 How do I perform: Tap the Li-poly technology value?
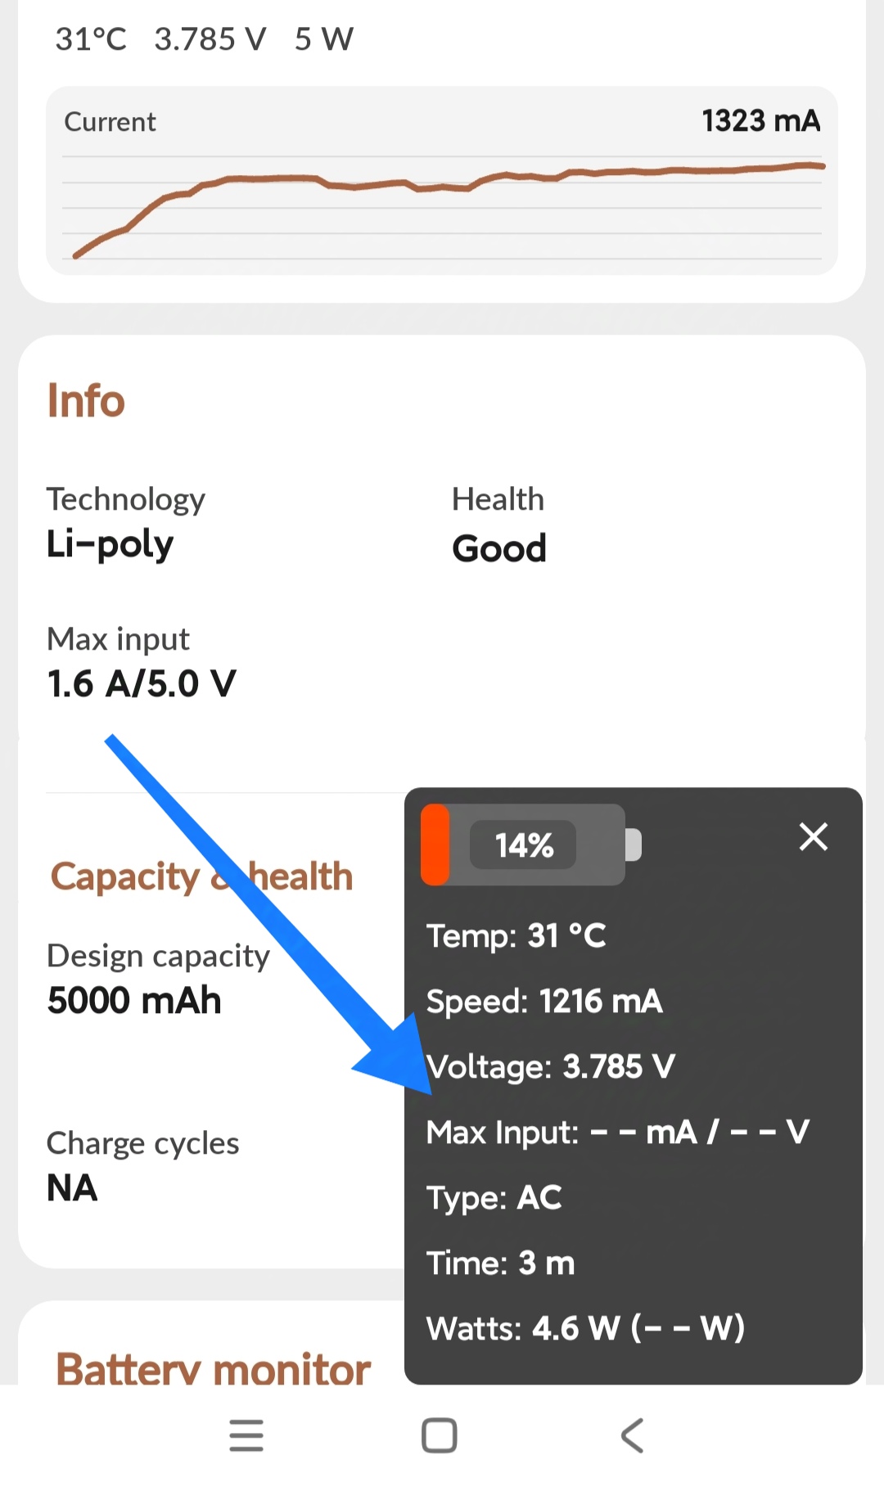click(110, 545)
